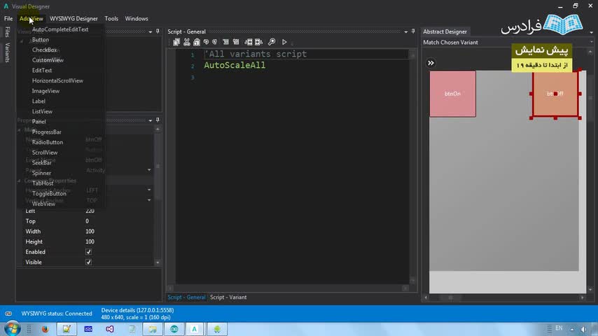The height and width of the screenshot is (336, 598).
Task: Toggle the Enabled checkbox
Action: (88, 252)
